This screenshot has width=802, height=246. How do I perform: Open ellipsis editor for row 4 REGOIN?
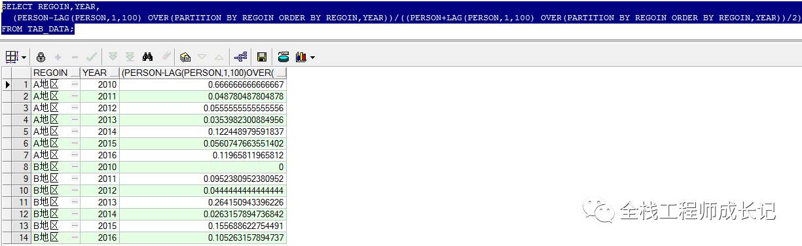[75, 120]
